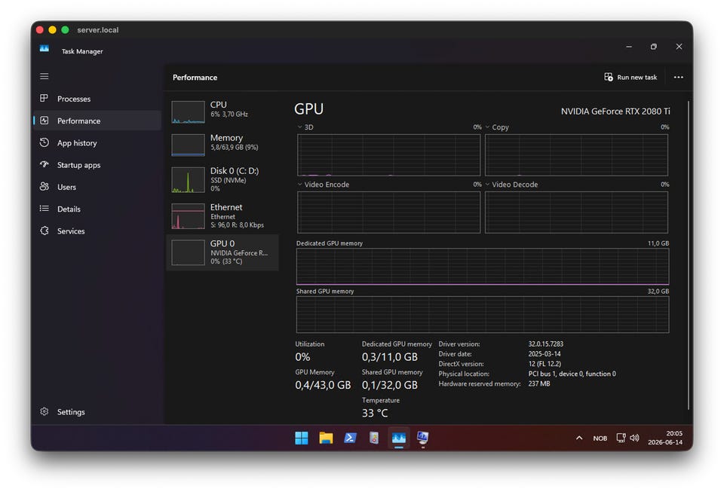Click the App history clock icon

tap(44, 142)
